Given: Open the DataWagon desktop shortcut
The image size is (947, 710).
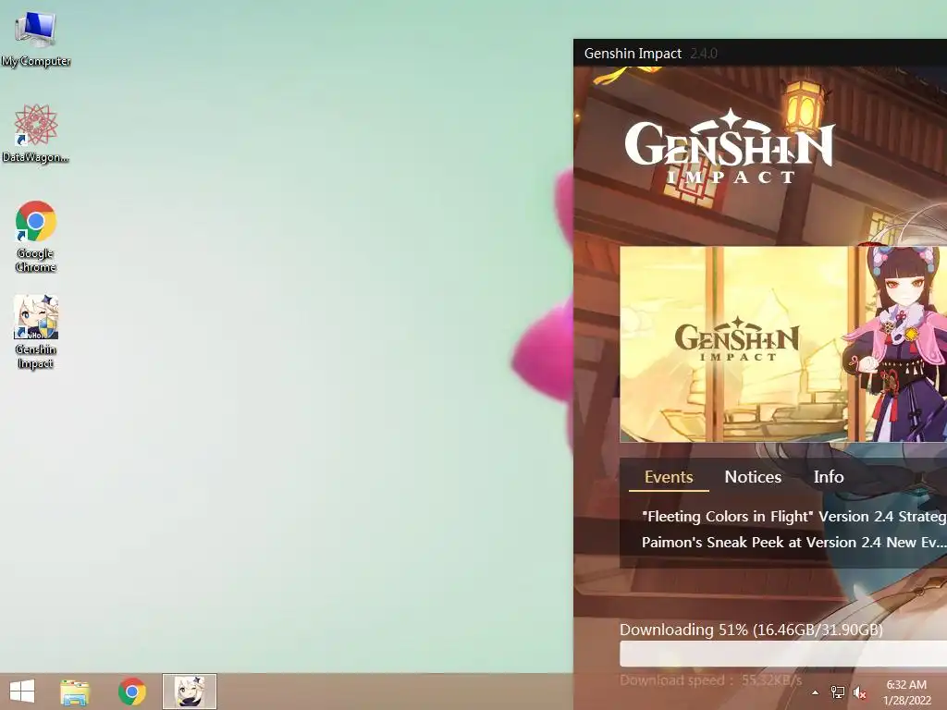Looking at the screenshot, I should point(36,134).
